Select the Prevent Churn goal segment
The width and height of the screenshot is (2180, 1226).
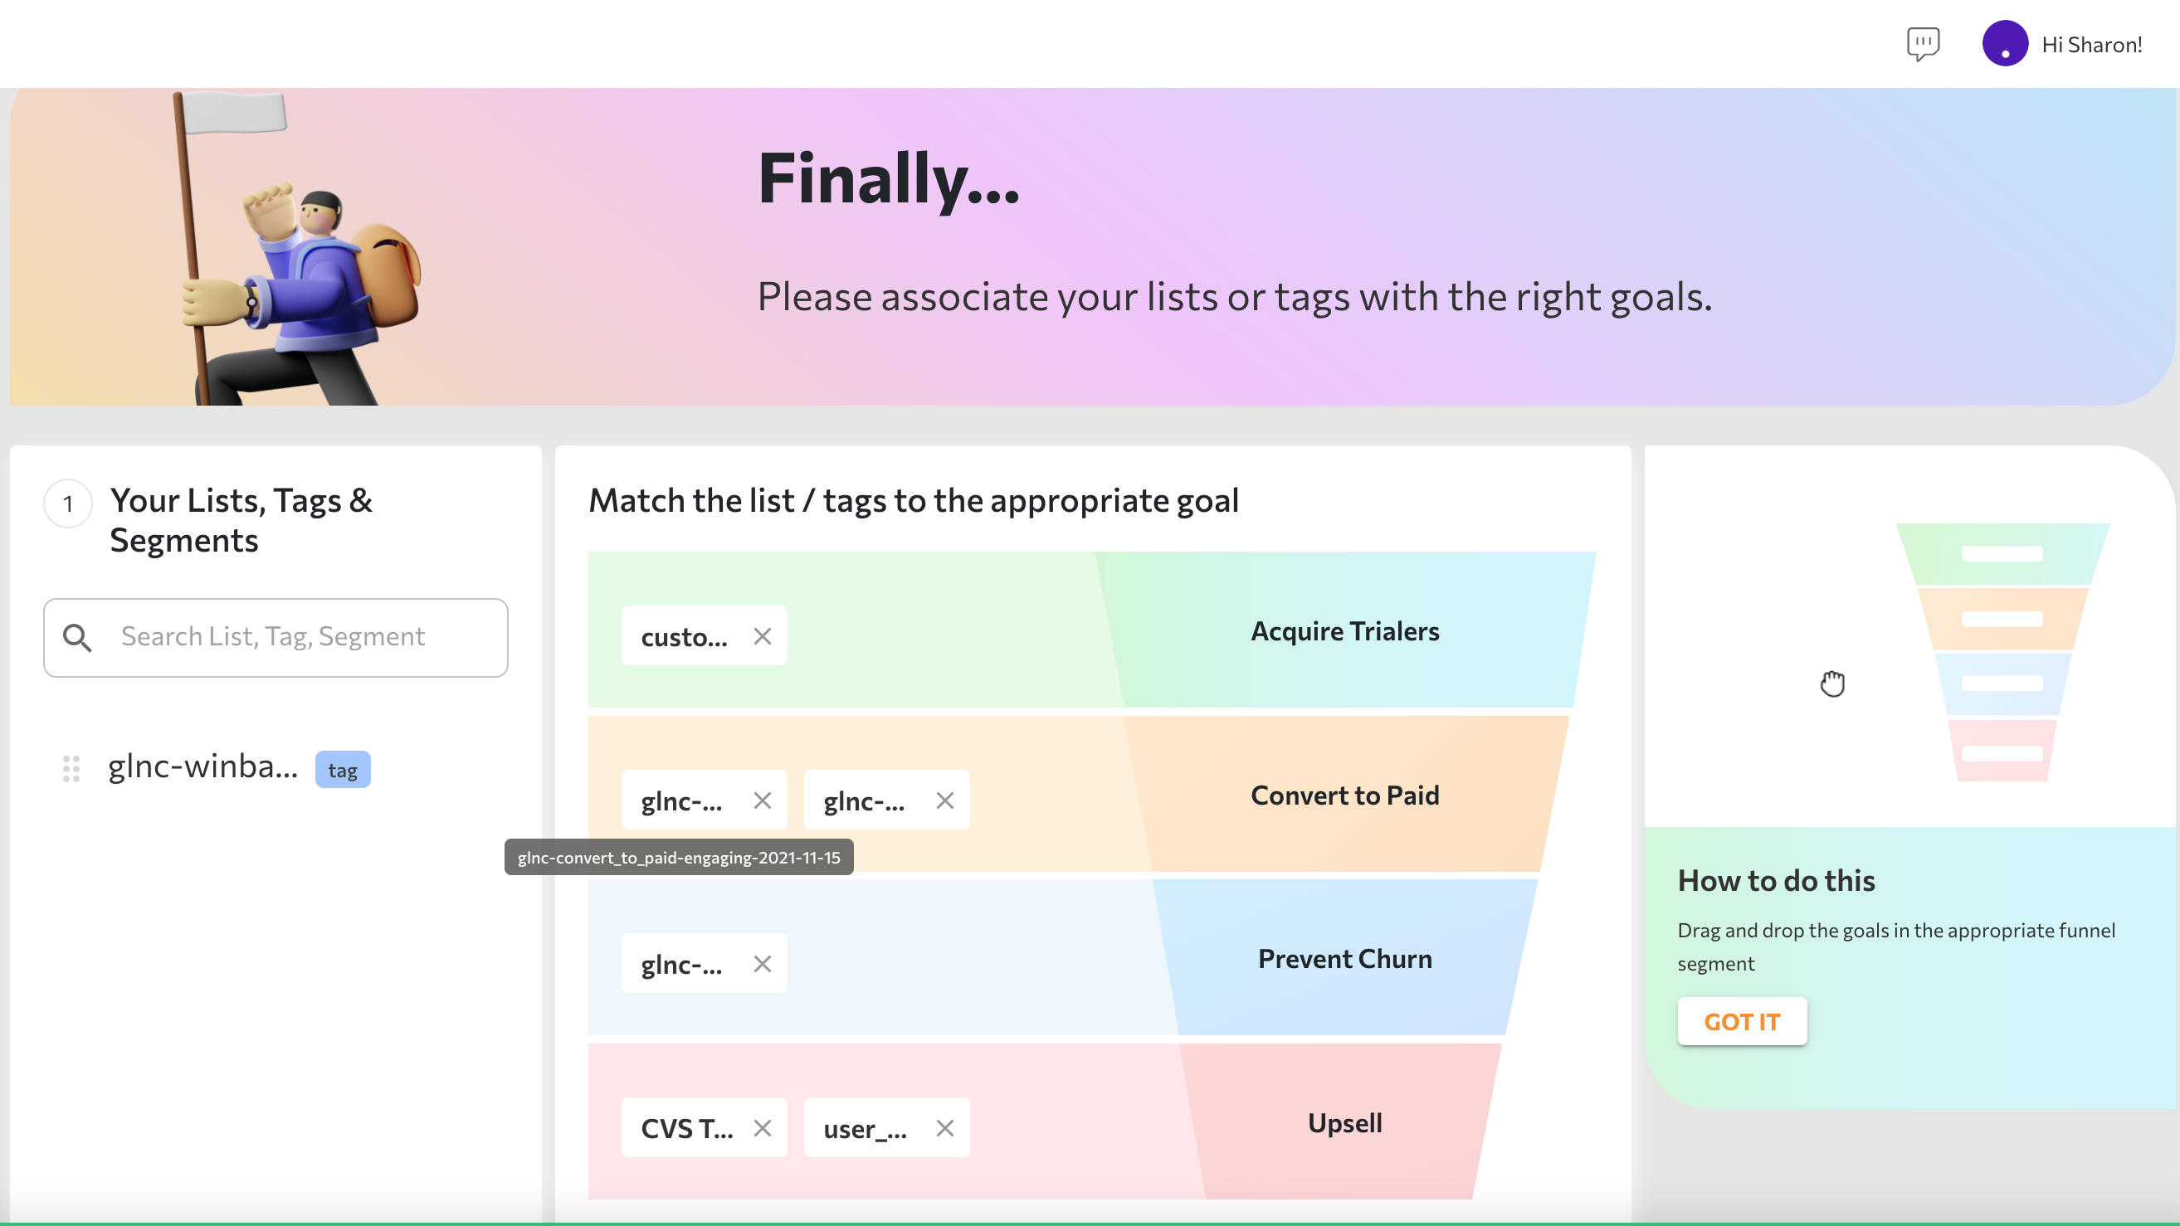(x=1344, y=959)
